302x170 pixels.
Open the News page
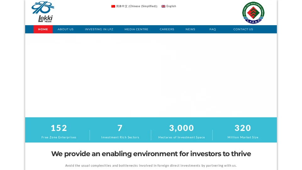click(x=190, y=29)
